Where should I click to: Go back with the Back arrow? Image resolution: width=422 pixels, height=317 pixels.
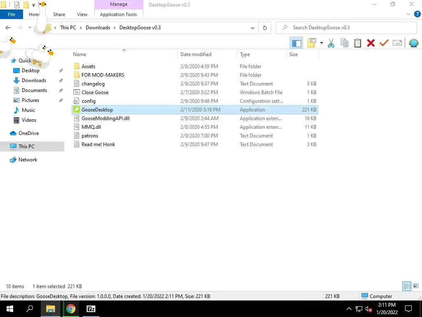click(x=8, y=28)
